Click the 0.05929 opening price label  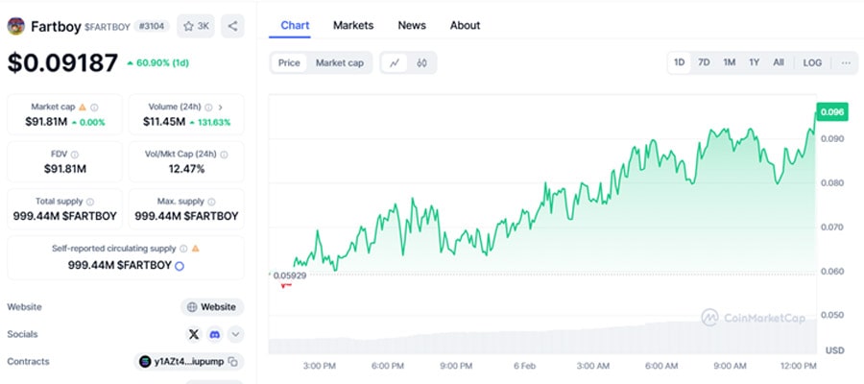290,275
